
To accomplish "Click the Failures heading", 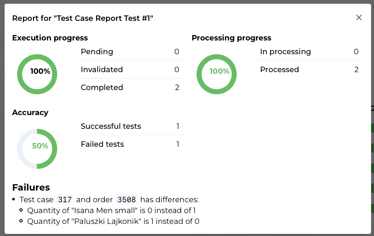I will click(x=31, y=187).
